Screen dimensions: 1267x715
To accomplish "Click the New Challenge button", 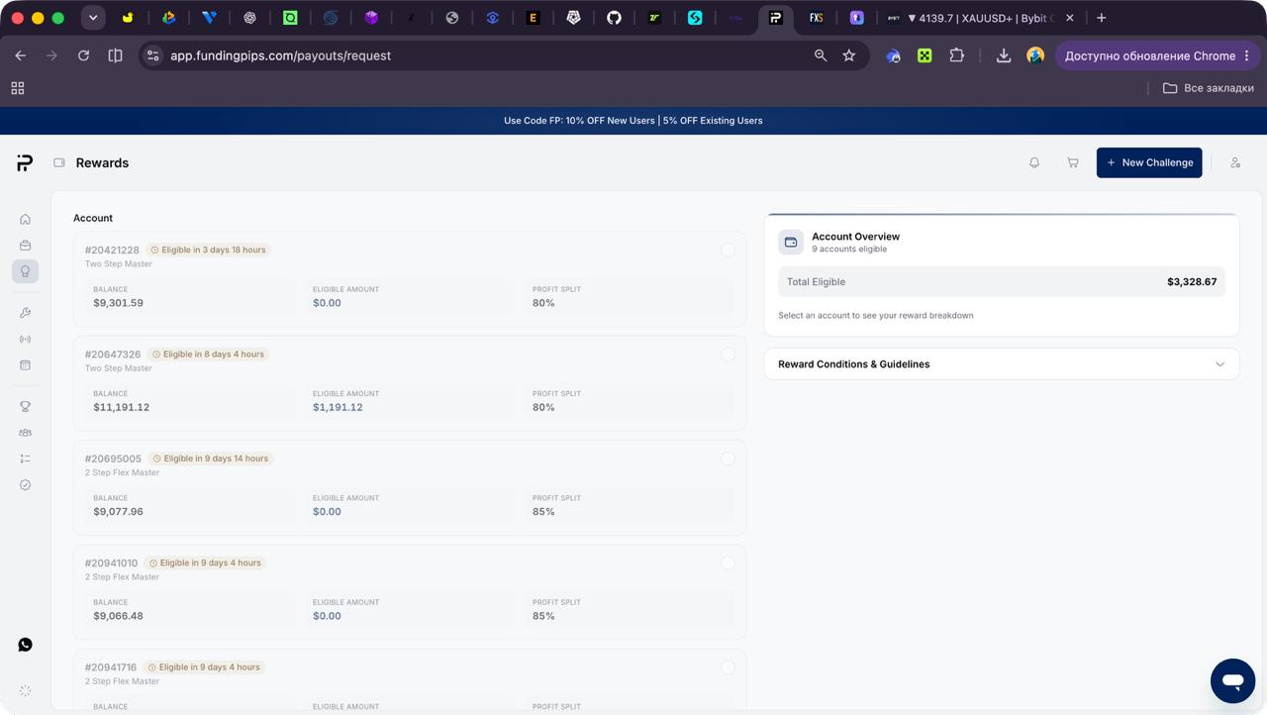I will pyautogui.click(x=1149, y=162).
